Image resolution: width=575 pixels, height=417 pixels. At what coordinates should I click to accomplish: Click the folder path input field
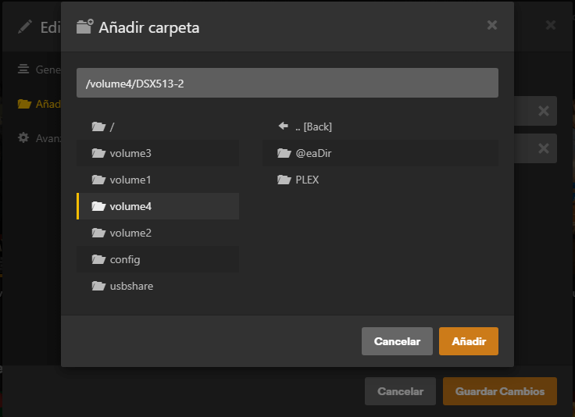tap(287, 83)
